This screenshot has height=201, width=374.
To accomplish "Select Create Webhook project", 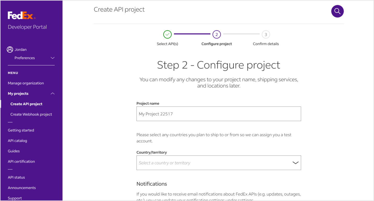I will pos(31,114).
